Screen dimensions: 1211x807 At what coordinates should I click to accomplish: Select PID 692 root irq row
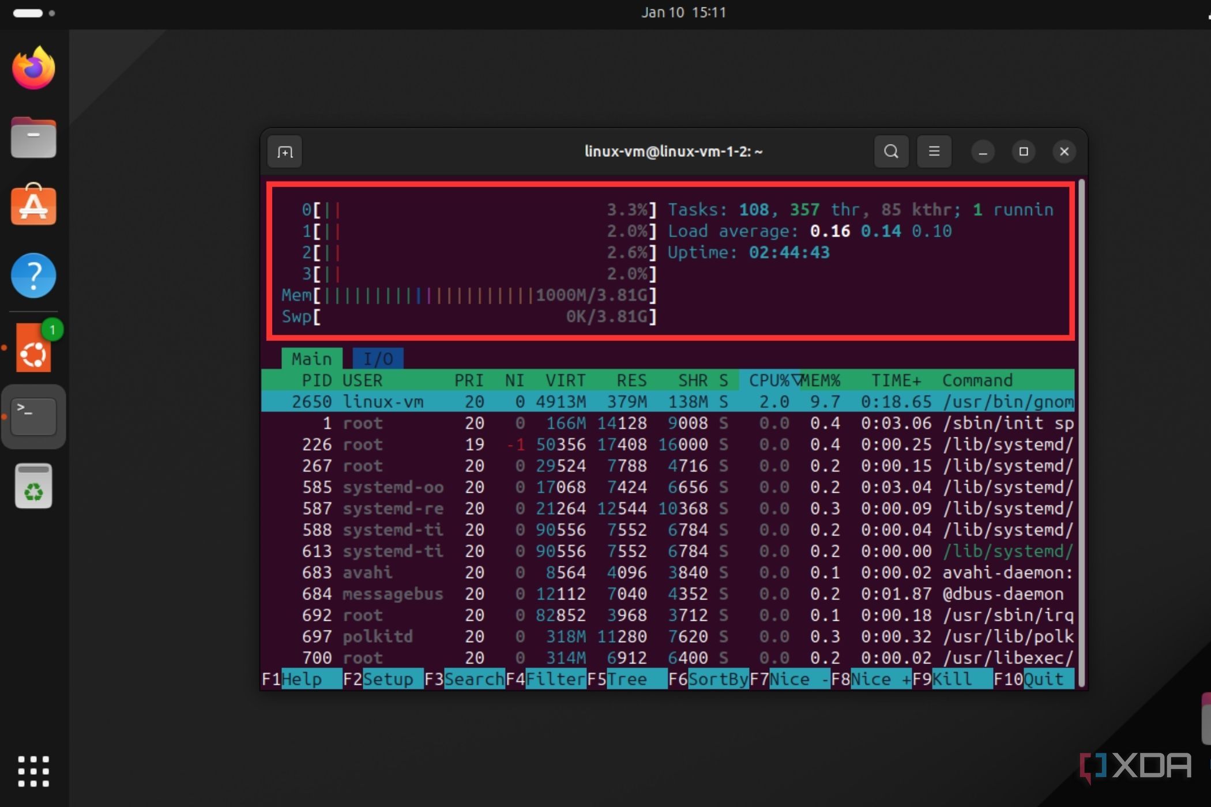click(668, 615)
